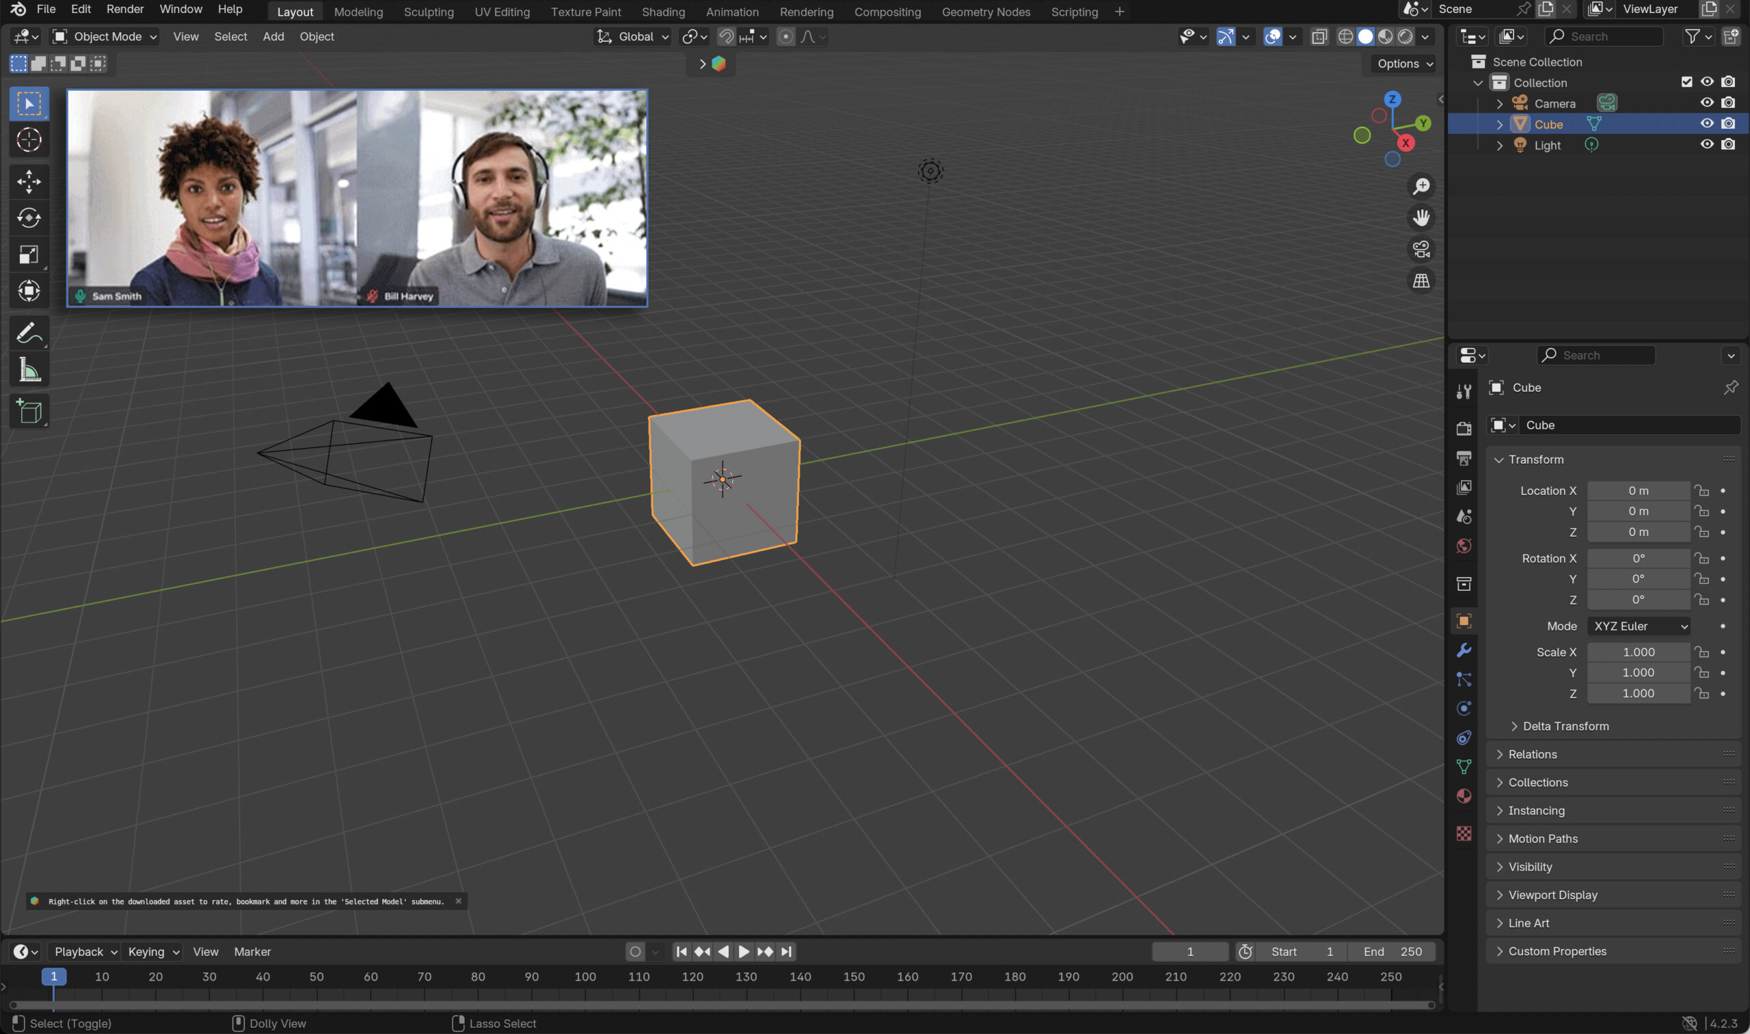The width and height of the screenshot is (1750, 1034).
Task: Open the Tool properties tab
Action: click(1464, 392)
